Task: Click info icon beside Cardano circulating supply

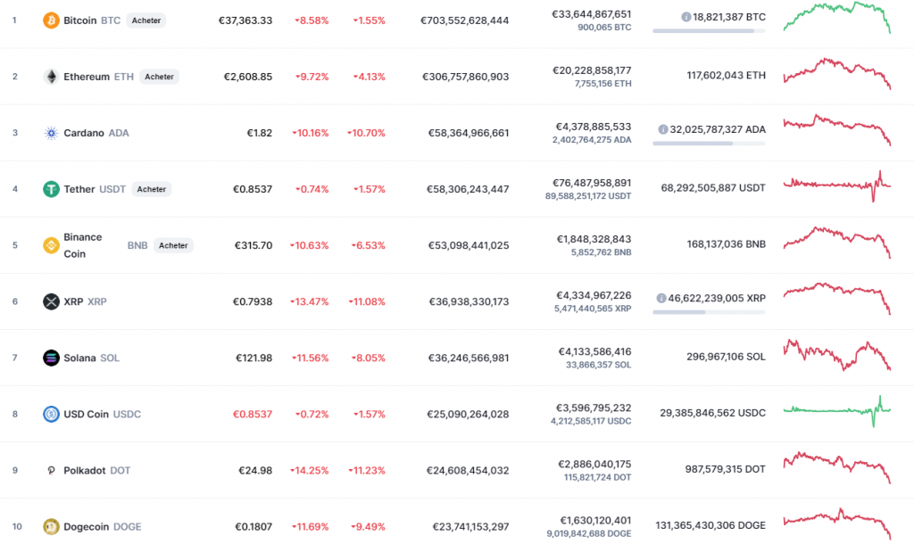Action: (x=662, y=129)
